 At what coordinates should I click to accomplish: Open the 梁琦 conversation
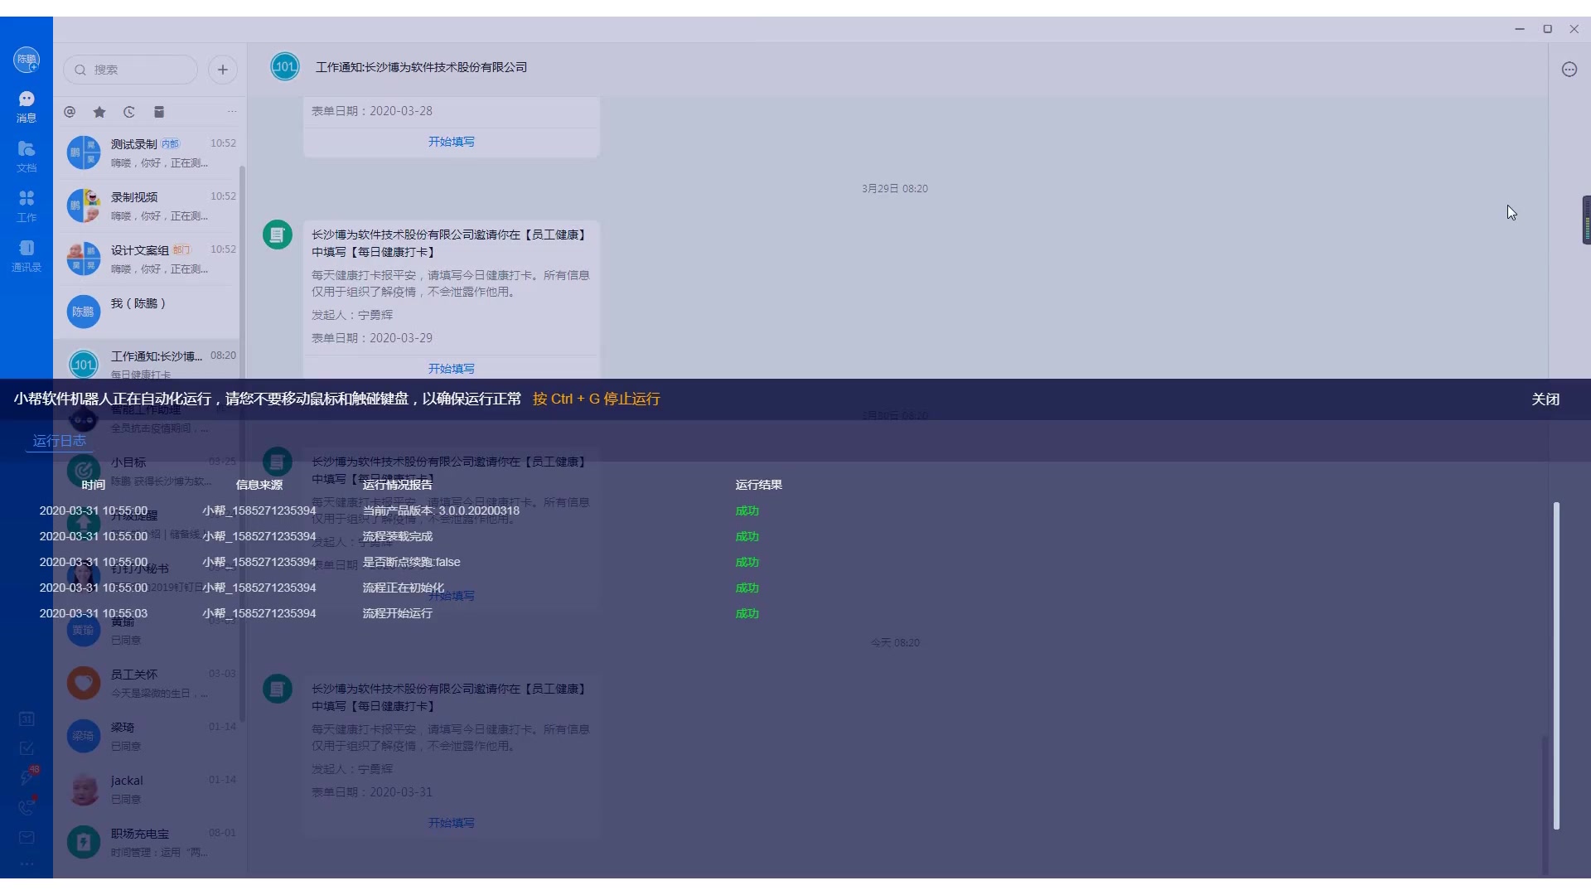pyautogui.click(x=147, y=737)
